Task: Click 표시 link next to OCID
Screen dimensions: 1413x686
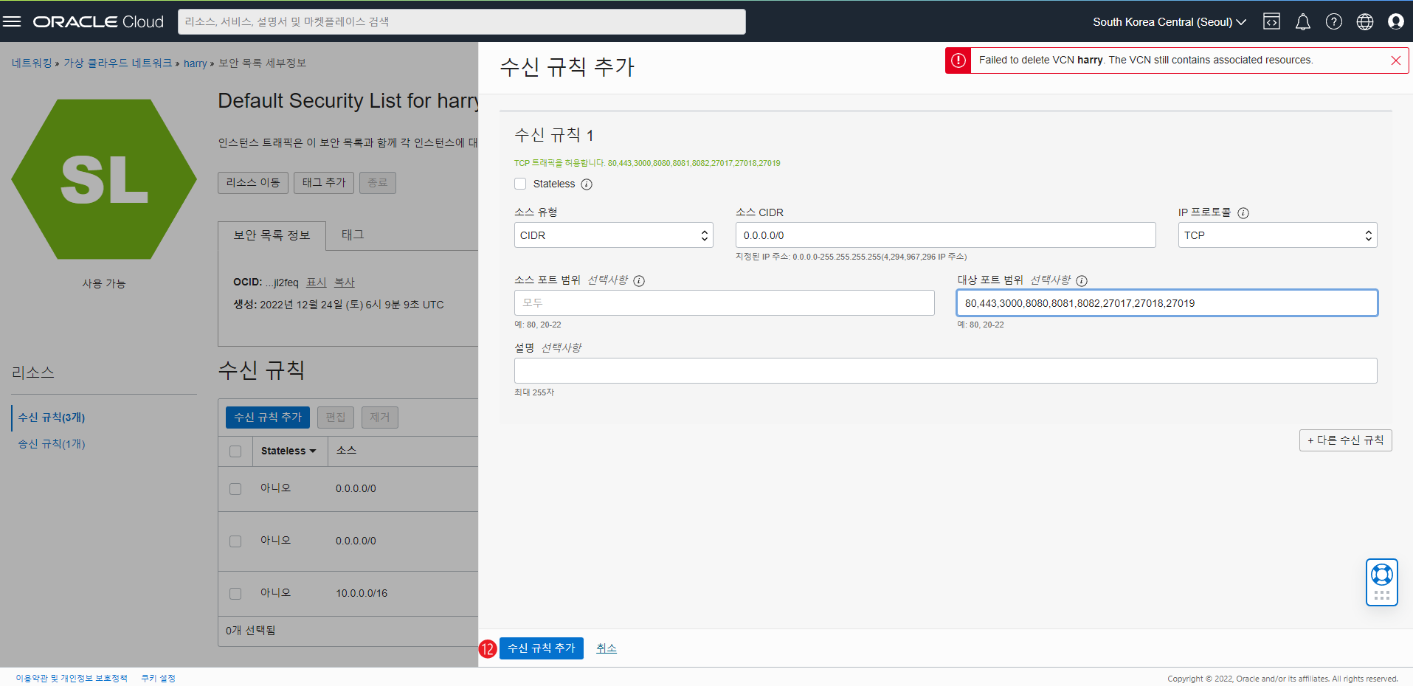Action: click(x=317, y=283)
